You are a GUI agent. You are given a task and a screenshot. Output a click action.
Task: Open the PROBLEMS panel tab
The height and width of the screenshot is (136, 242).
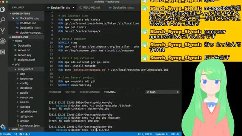(x=55, y=92)
